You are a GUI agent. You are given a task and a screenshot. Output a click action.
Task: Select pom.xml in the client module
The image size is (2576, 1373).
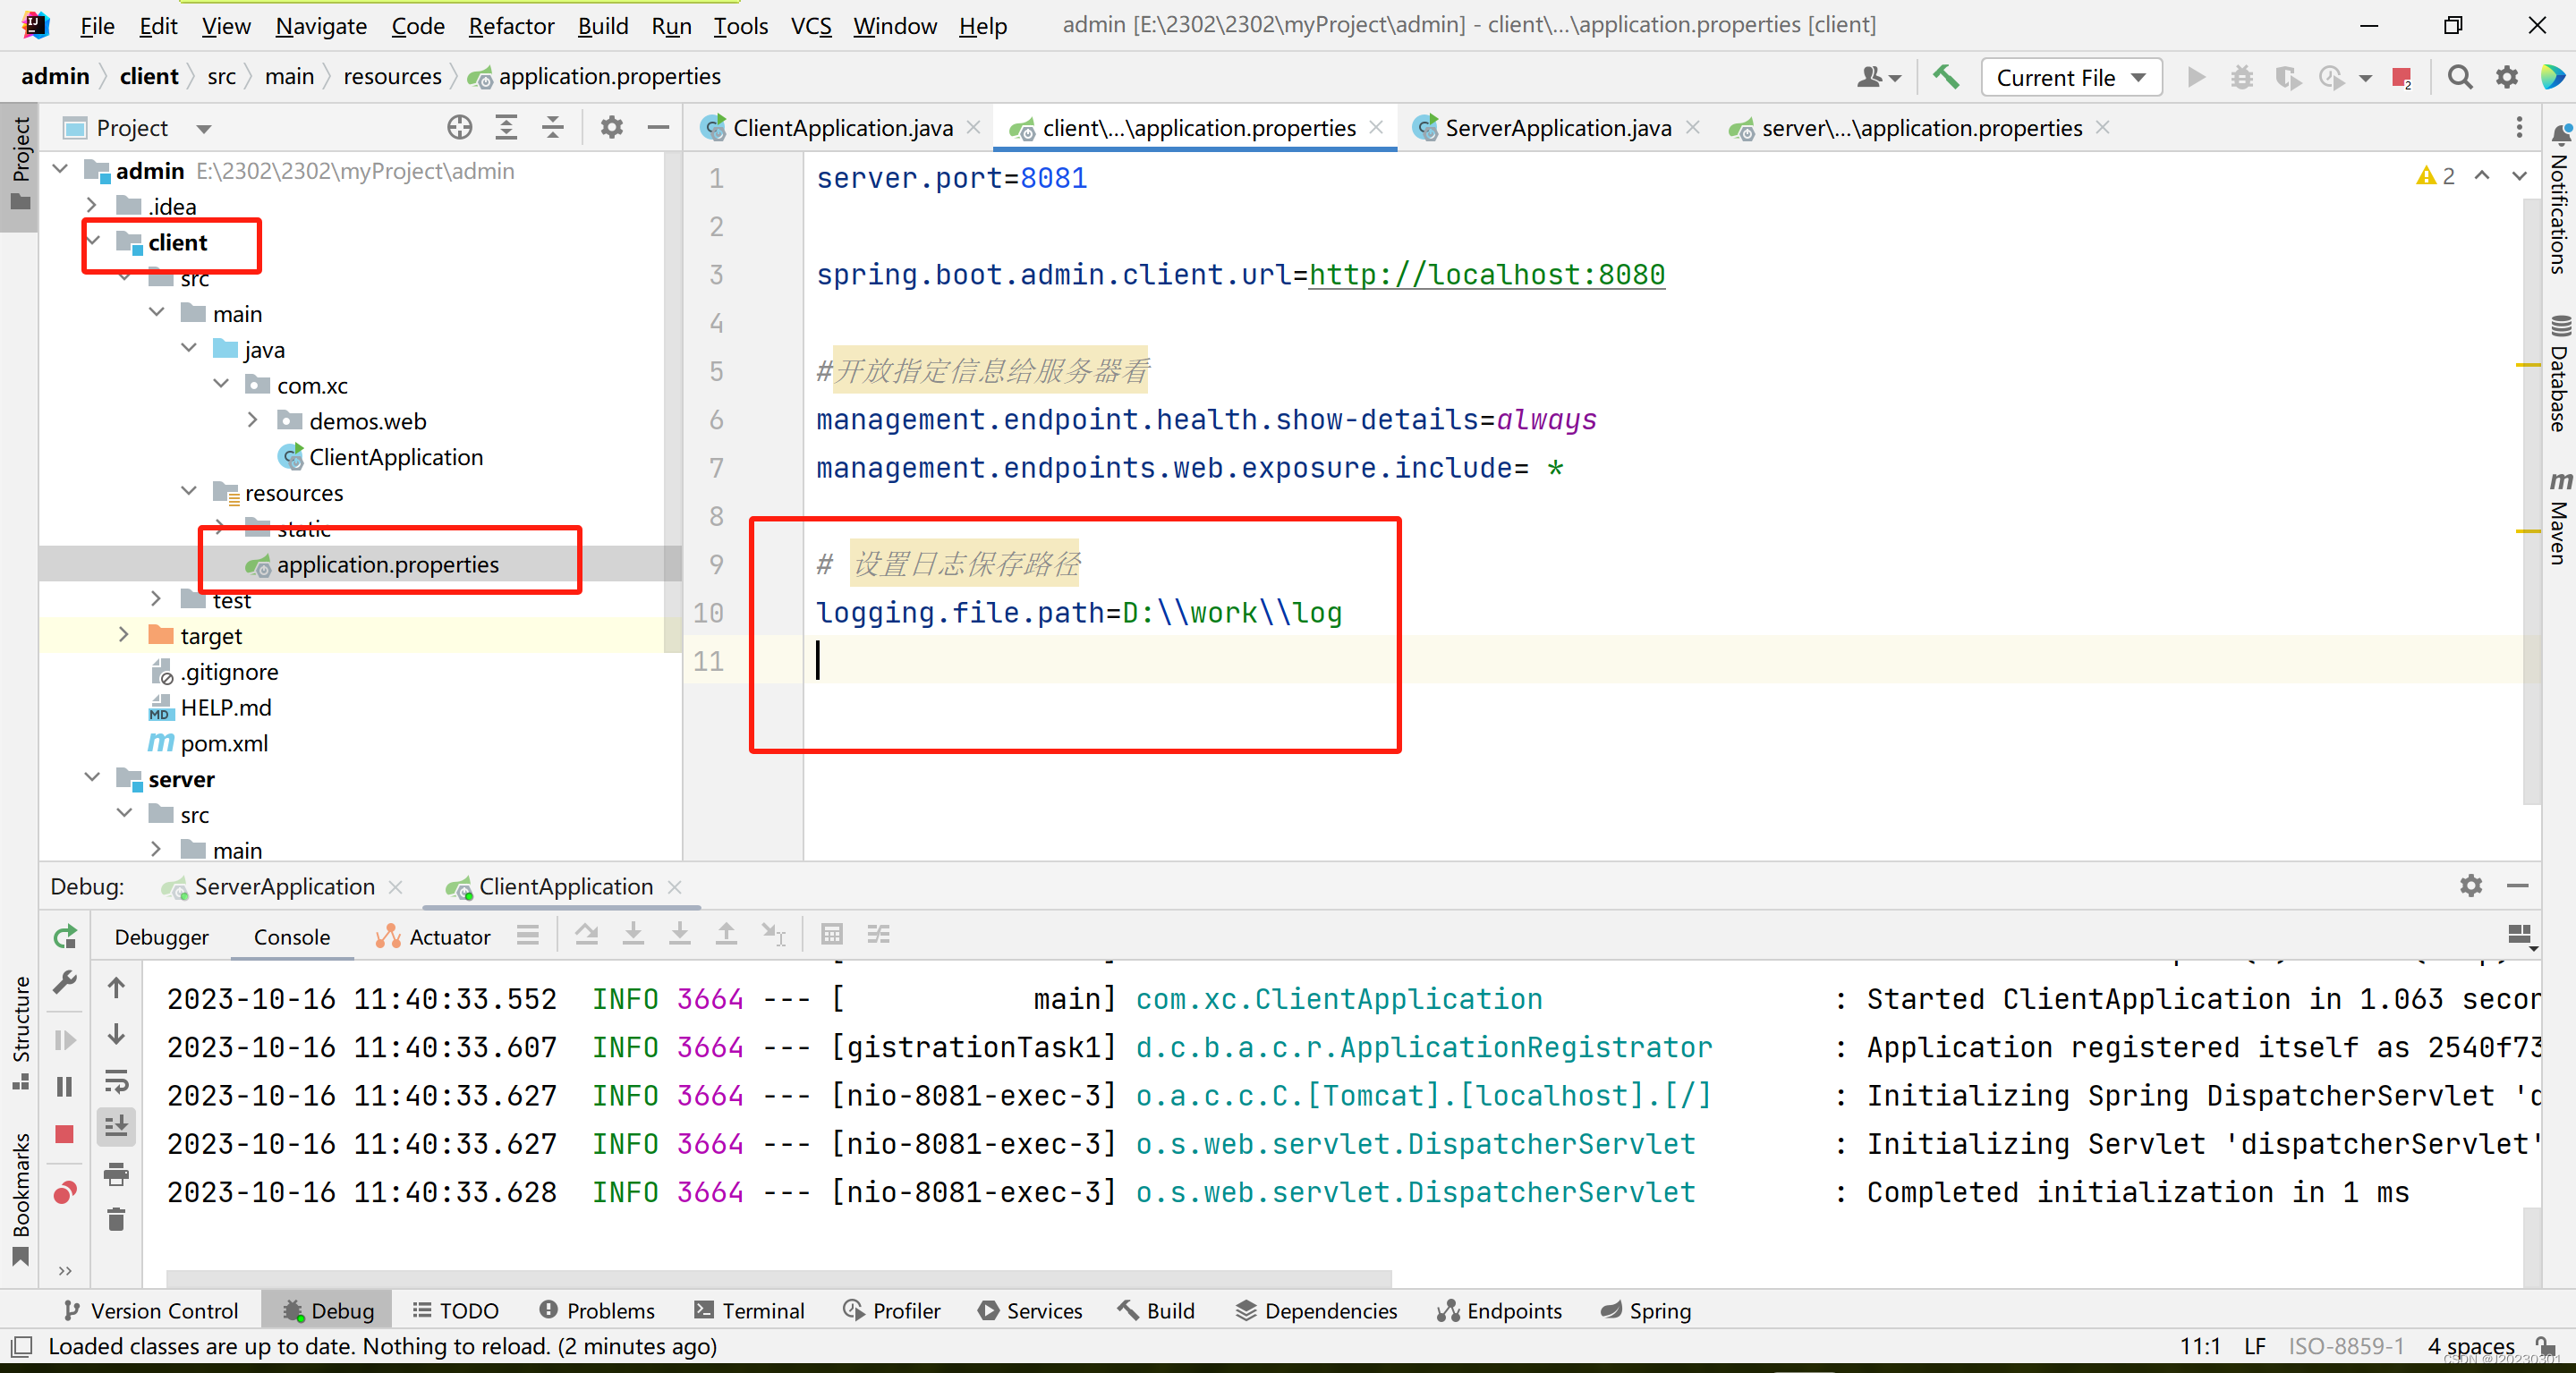point(224,743)
